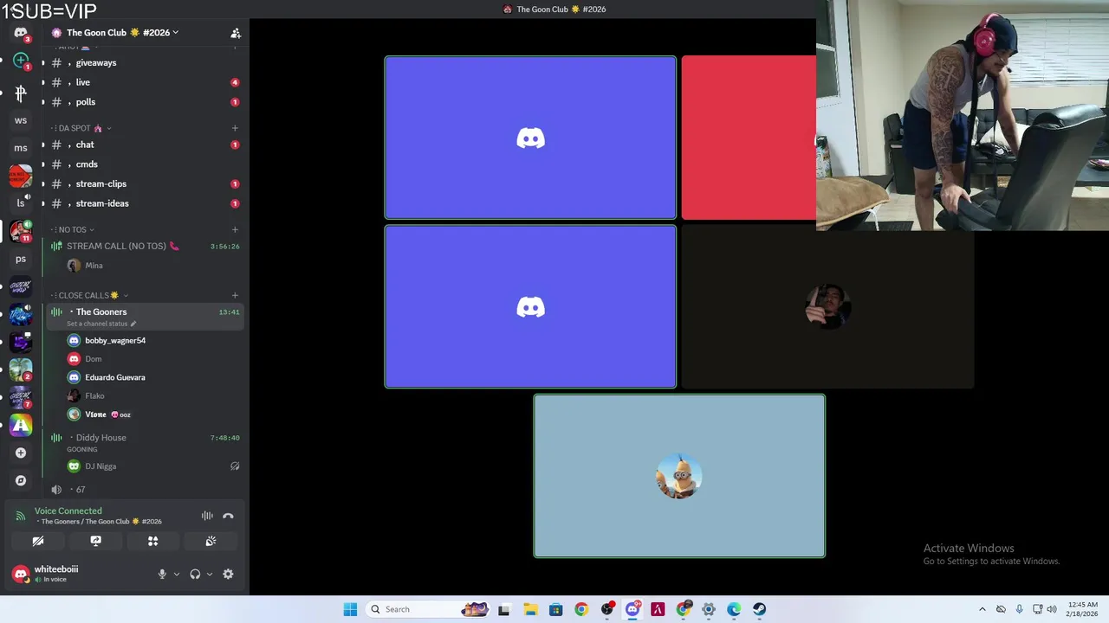Start an activity button
Viewport: 1109px width, 623px height.
pos(152,541)
